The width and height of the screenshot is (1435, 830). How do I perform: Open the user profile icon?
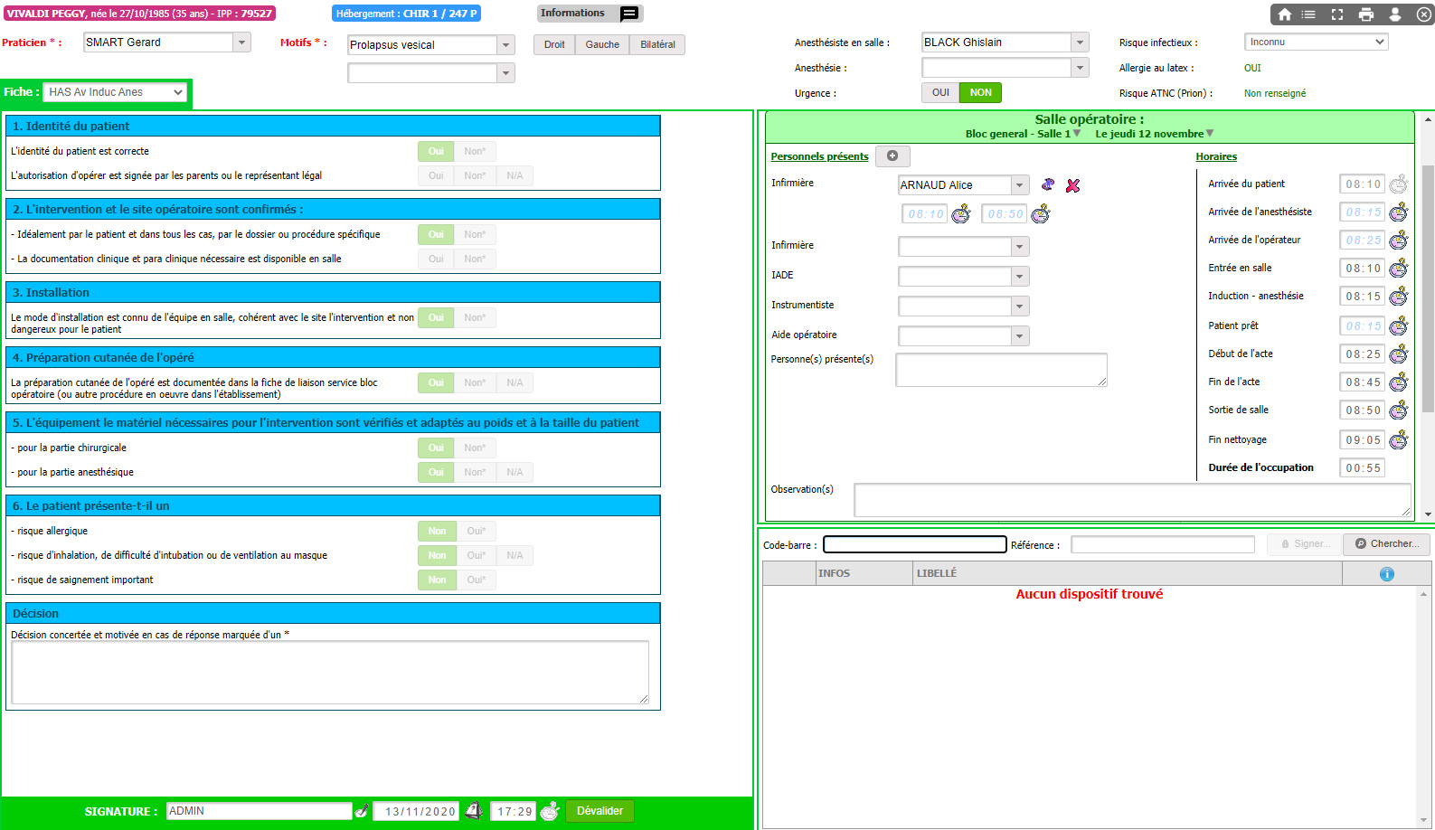coord(1395,14)
